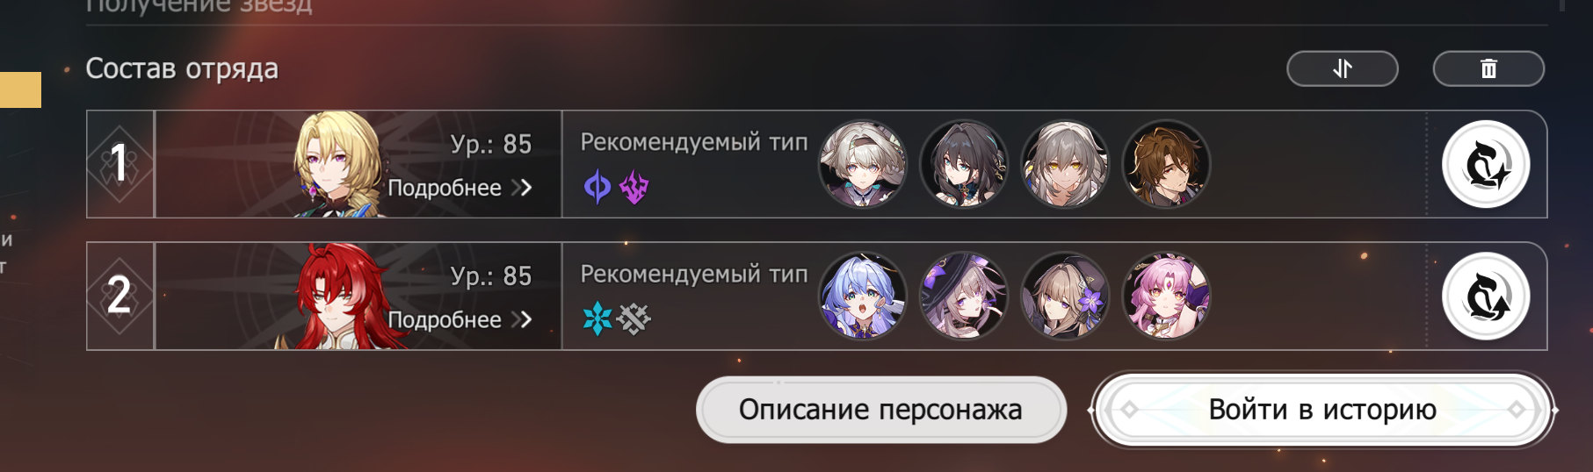This screenshot has width=1593, height=472.
Task: Expand Подробнее chevron for team 1 leader
Action: tap(526, 188)
